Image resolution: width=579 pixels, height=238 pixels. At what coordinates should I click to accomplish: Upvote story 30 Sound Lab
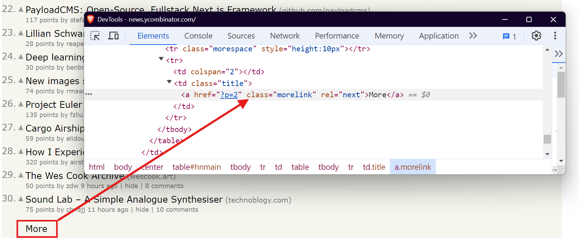(x=21, y=199)
